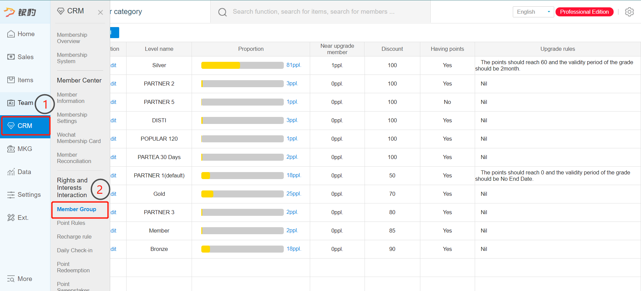This screenshot has height=291, width=641.
Task: Click the 18ppl. link for PARTNER 1(default)
Action: click(294, 175)
